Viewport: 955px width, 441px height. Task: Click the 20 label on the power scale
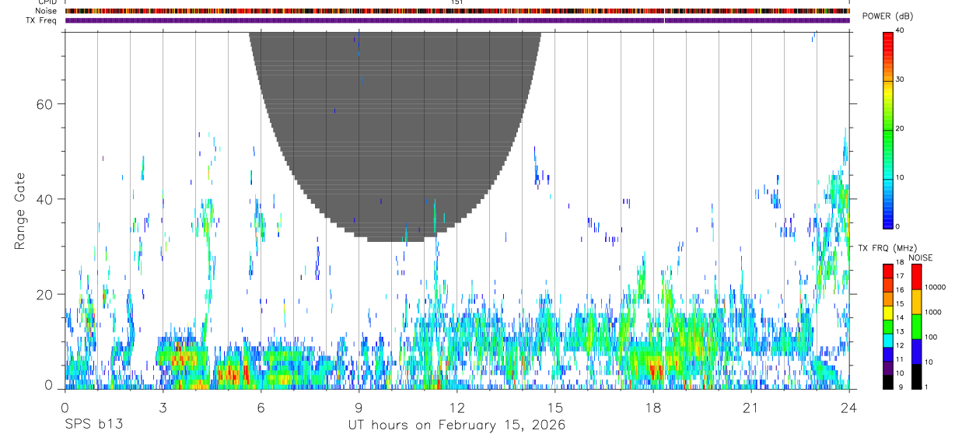(x=899, y=129)
